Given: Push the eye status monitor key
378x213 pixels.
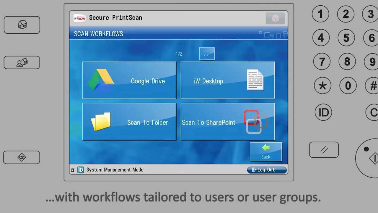Looking at the screenshot, I should [22, 157].
